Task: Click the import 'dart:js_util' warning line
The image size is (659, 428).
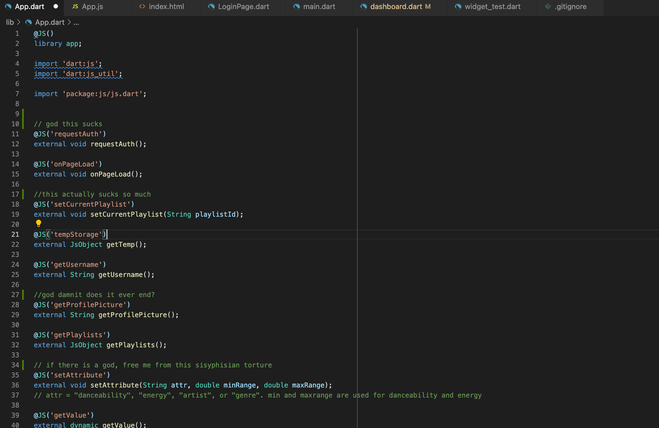Action: pos(78,74)
